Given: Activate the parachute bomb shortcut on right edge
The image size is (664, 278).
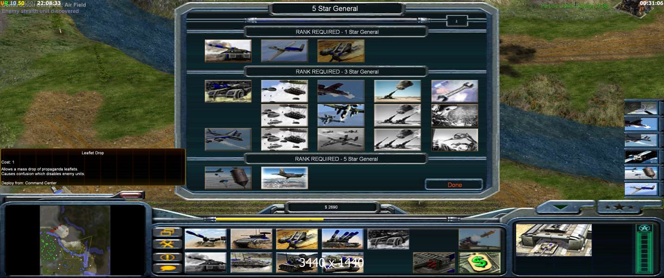Looking at the screenshot, I should click(x=641, y=173).
